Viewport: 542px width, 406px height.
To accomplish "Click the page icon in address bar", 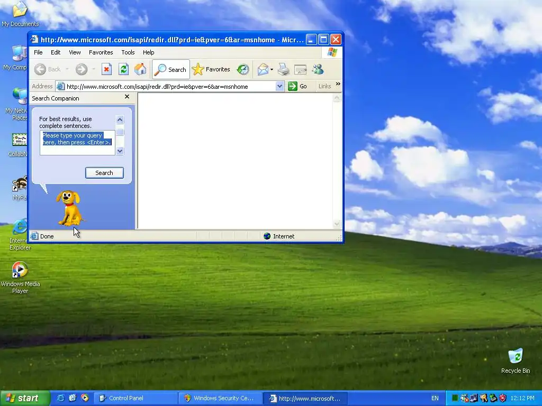I will point(60,86).
